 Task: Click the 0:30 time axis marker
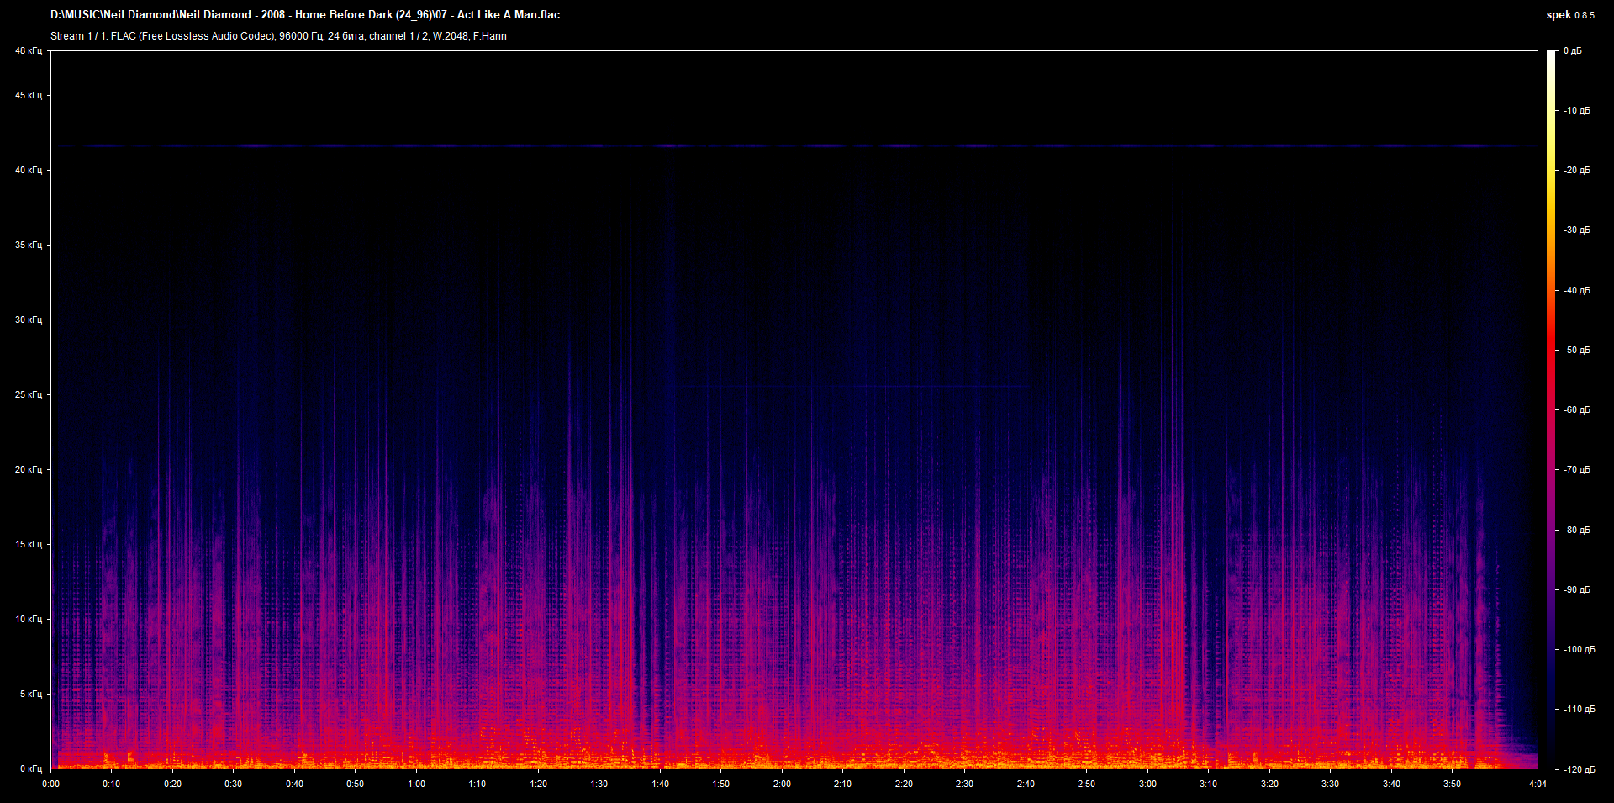(x=233, y=784)
